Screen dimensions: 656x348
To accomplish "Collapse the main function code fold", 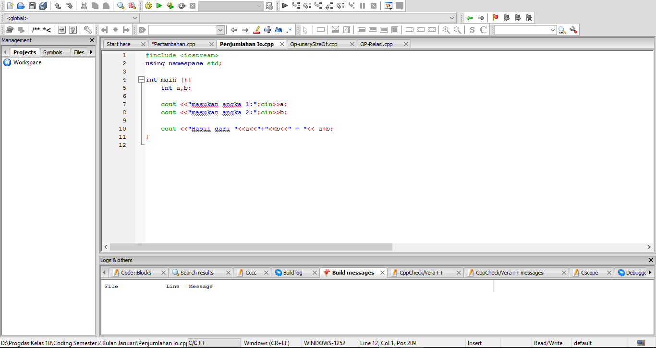I will pyautogui.click(x=141, y=79).
